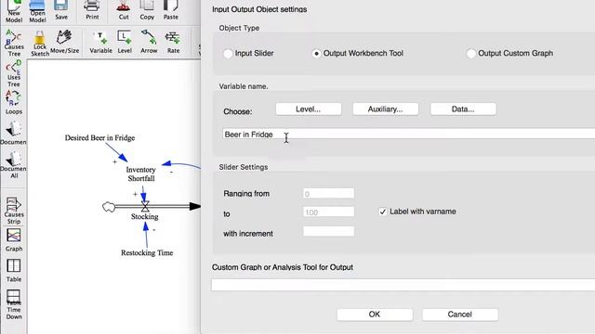595x334 pixels.
Task: Click the Cut toolbar icon
Action: pos(124,10)
